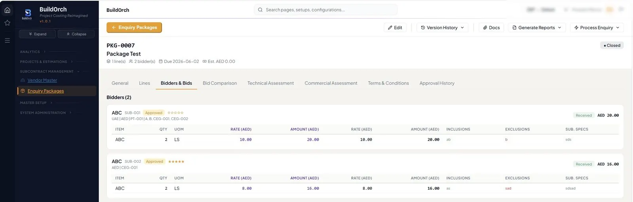Viewport: 633px width, 202px height.
Task: Click the Edit button
Action: (395, 28)
